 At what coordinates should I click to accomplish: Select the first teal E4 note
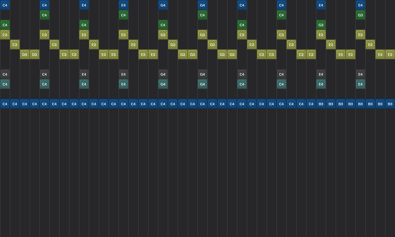[84, 84]
